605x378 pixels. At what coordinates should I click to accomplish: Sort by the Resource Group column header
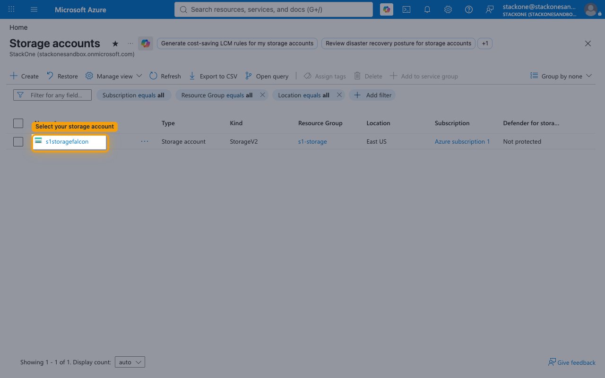point(320,123)
